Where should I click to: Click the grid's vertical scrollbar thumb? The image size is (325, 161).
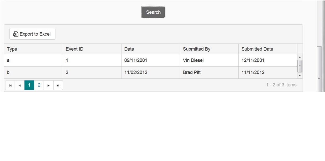click(x=300, y=66)
